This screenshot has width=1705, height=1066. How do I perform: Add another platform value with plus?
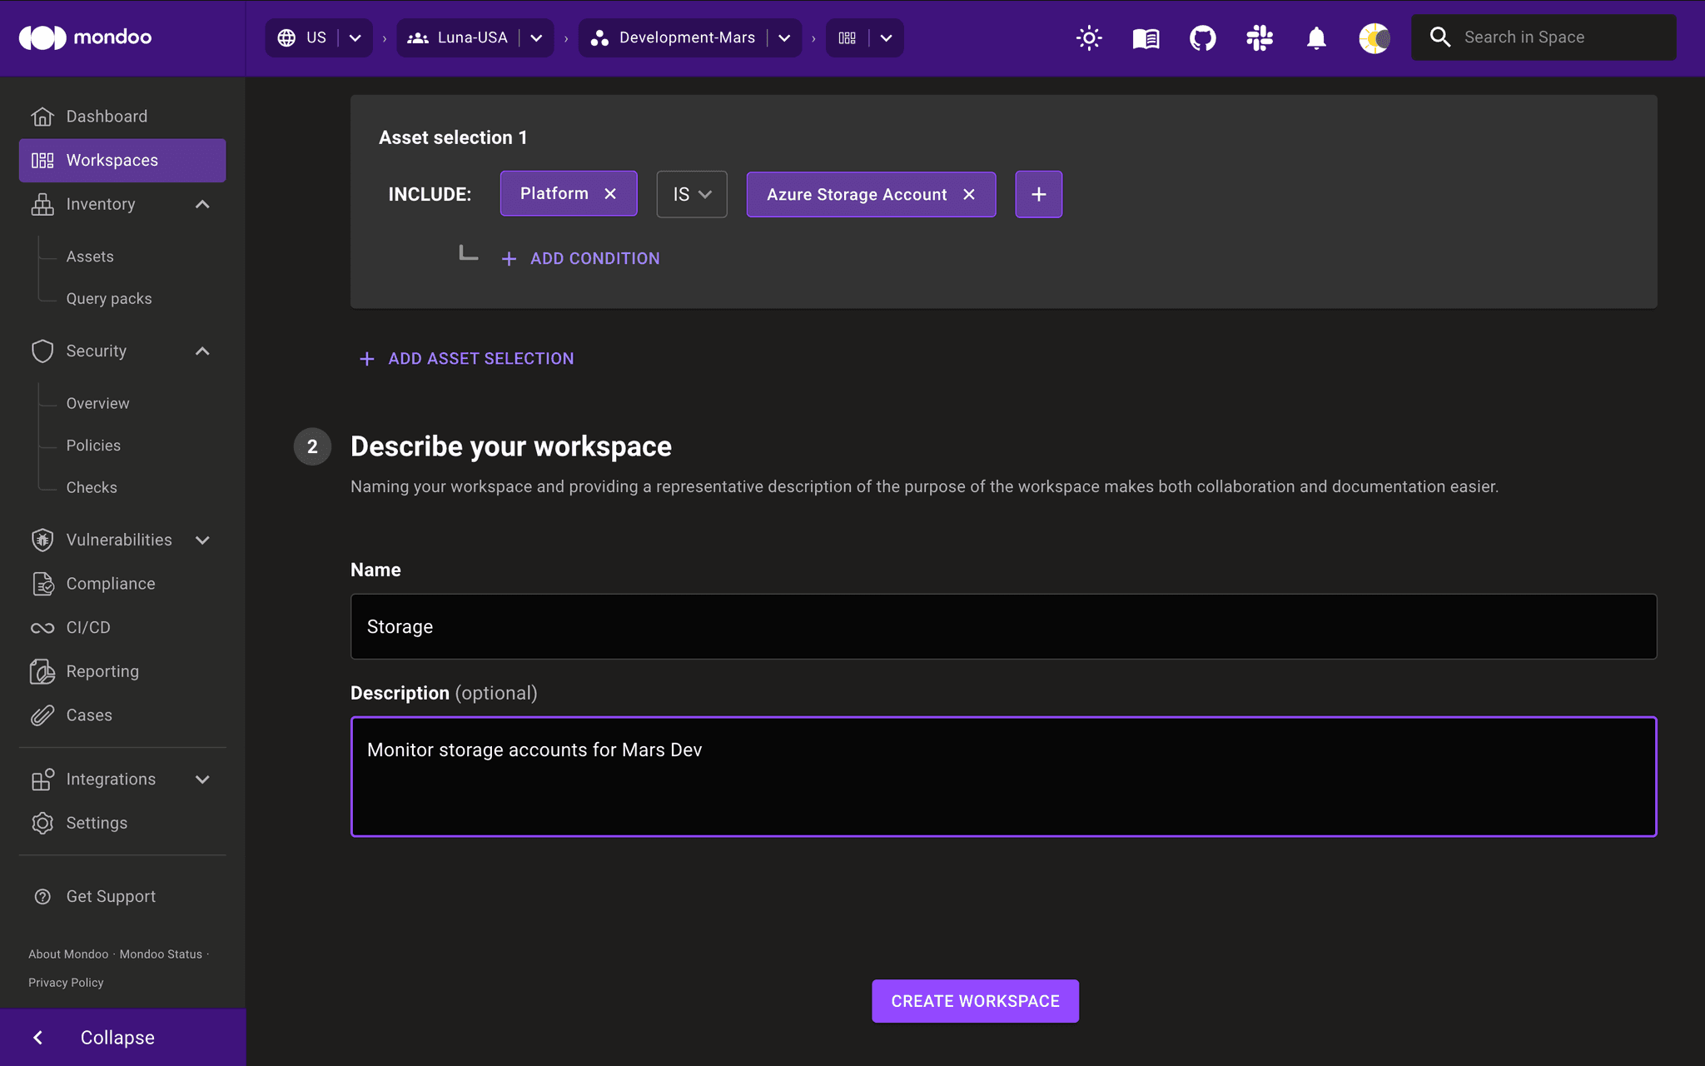tap(1038, 194)
